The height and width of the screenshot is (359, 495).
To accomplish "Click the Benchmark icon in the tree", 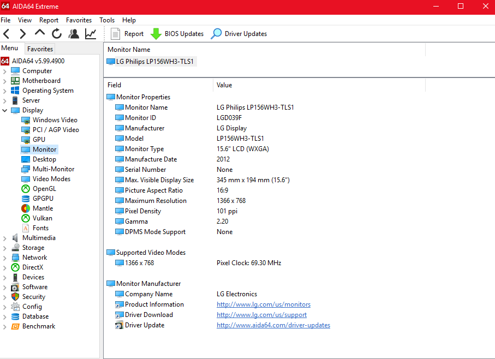I will tap(15, 326).
